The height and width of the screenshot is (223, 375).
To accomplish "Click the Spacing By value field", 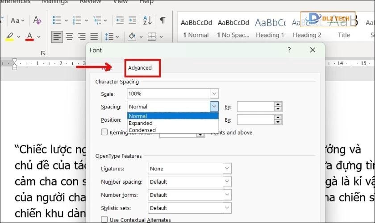I will 255,107.
